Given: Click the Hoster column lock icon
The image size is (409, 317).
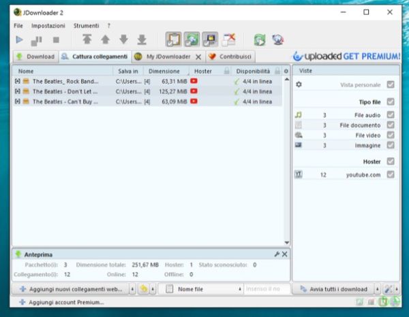Looking at the screenshot, I should (227, 71).
